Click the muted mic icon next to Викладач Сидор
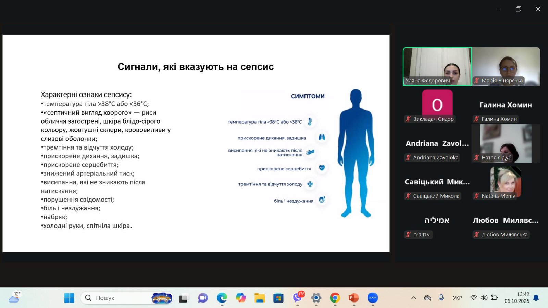Image resolution: width=548 pixels, height=308 pixels. pyautogui.click(x=408, y=119)
